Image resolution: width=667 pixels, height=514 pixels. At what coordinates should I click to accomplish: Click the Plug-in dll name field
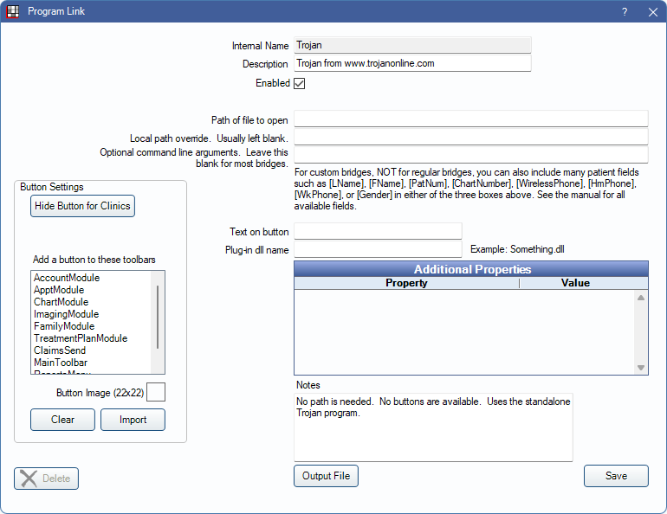pos(378,249)
